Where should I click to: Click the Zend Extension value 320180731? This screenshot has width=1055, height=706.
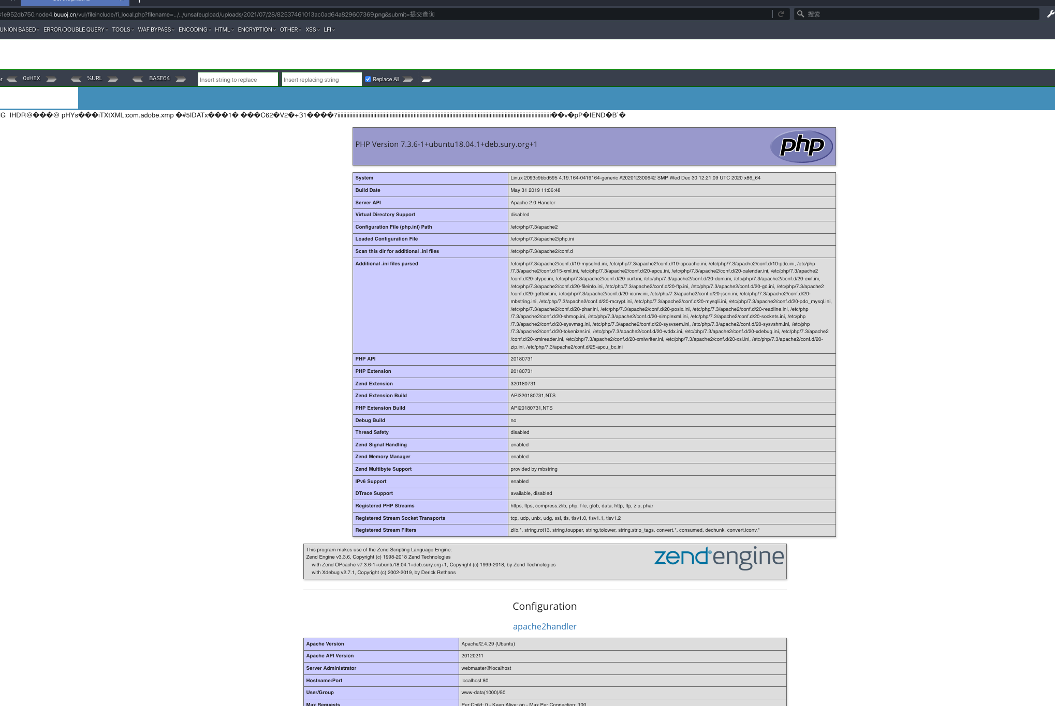point(523,384)
